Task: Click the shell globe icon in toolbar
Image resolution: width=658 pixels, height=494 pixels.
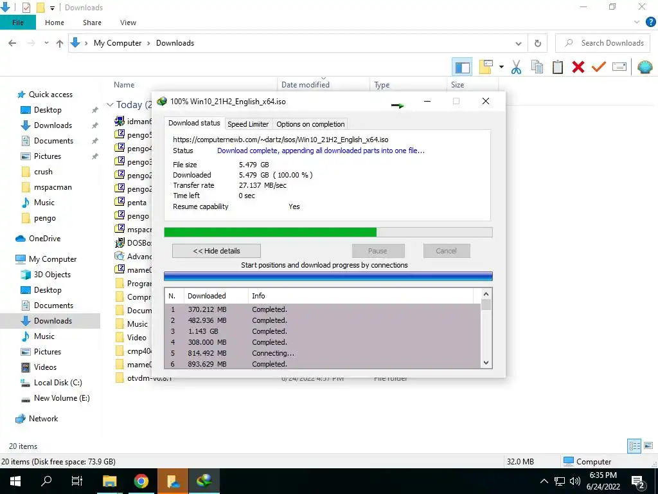Action: (x=645, y=67)
